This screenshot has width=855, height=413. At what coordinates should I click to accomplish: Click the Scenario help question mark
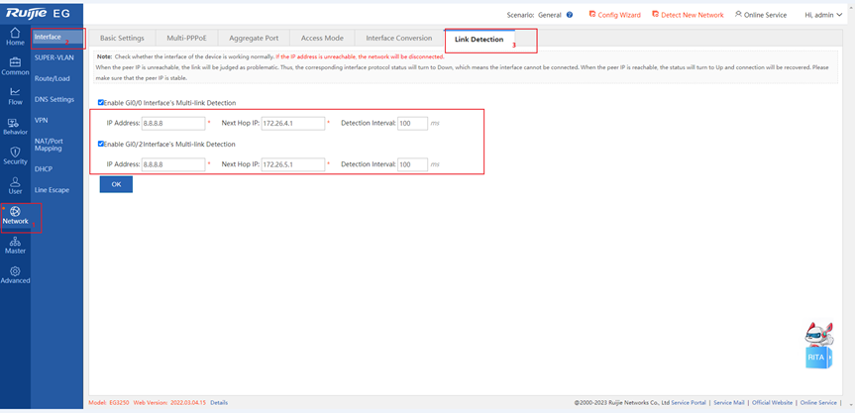pos(570,15)
